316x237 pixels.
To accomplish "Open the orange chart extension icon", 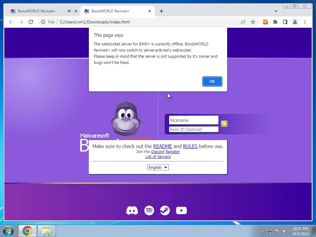I will tap(265, 22).
